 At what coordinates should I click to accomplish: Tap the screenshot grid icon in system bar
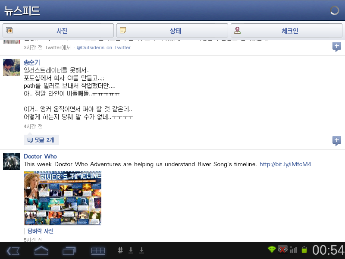[x=98, y=251]
